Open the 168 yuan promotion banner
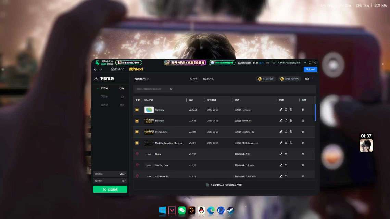390x219 pixels. [185, 62]
